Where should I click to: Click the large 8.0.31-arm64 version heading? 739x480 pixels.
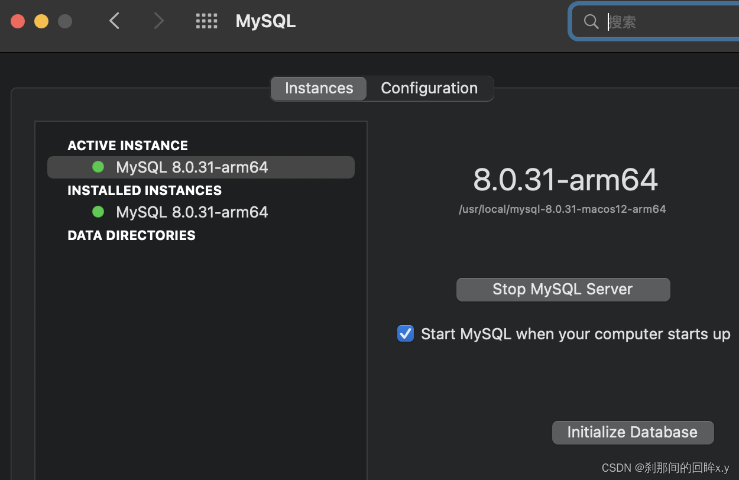point(565,180)
